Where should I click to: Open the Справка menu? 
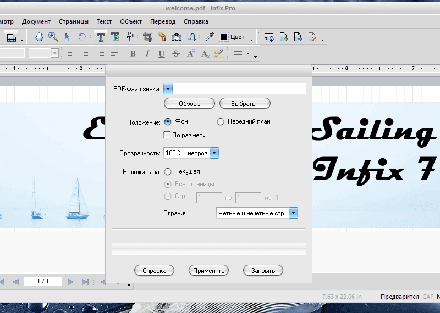pyautogui.click(x=196, y=21)
